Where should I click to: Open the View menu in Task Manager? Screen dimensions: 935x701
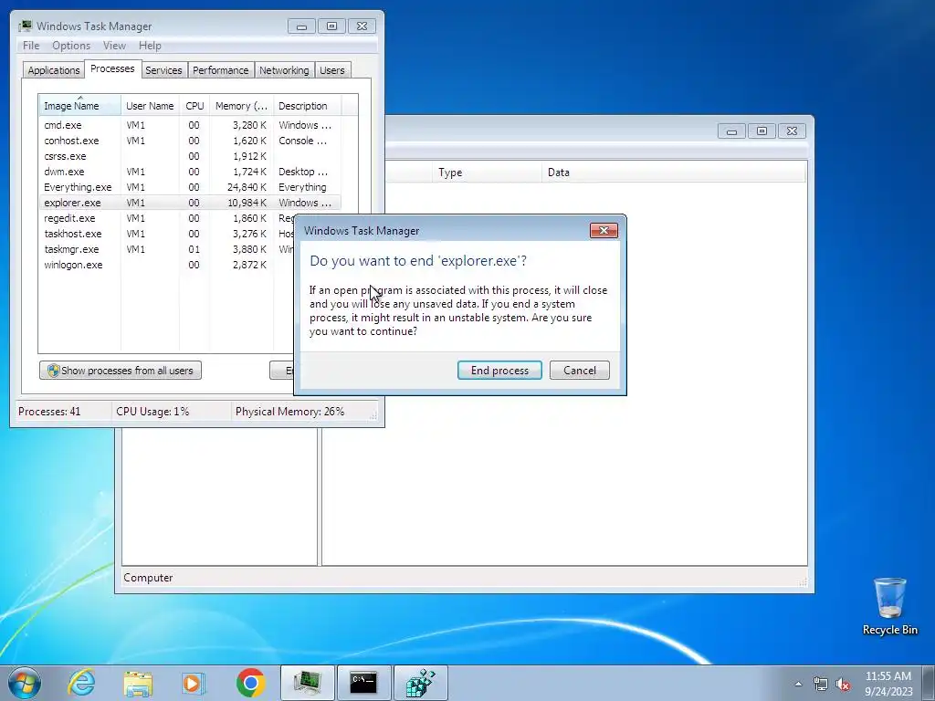click(x=114, y=46)
